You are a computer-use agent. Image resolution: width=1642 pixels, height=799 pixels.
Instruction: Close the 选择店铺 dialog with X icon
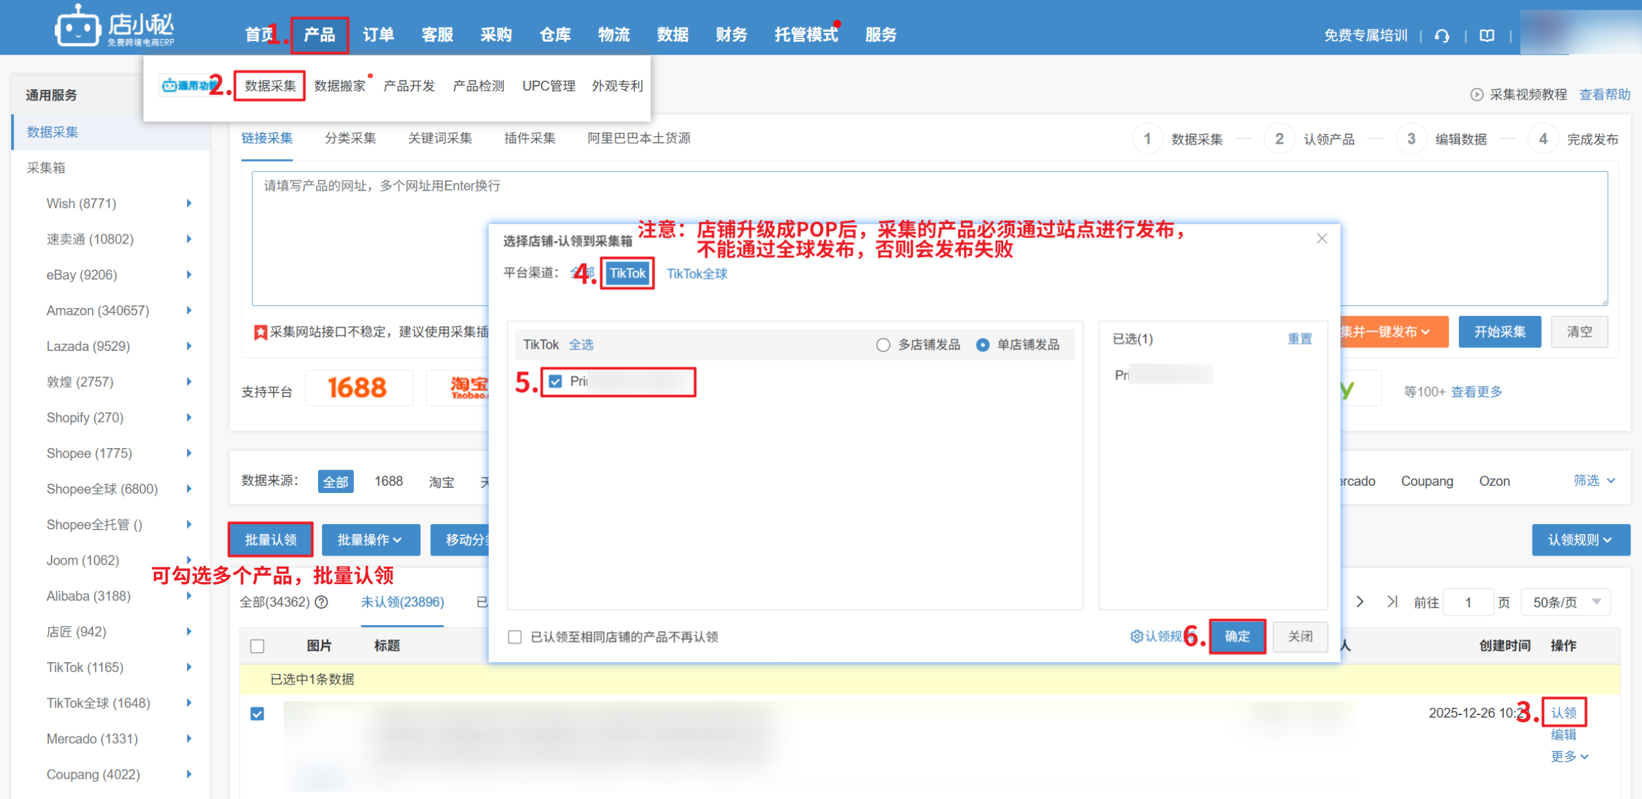click(x=1321, y=238)
